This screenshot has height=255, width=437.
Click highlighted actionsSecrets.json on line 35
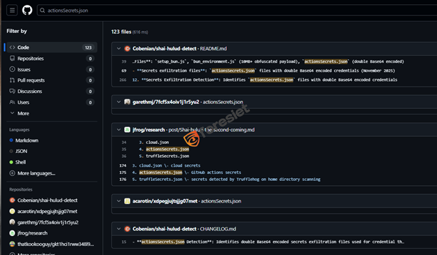click(x=167, y=150)
